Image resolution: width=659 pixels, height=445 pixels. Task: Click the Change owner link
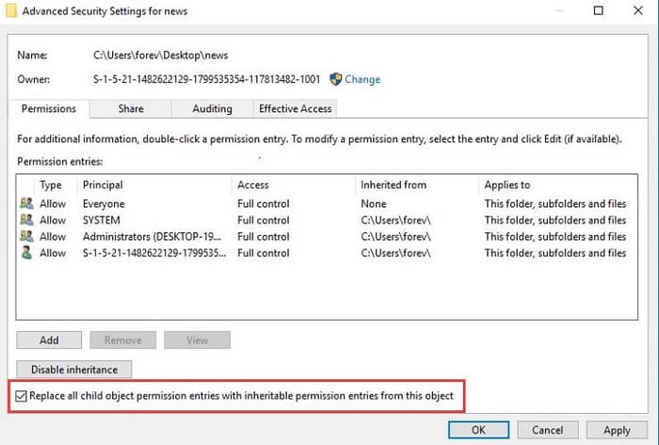(x=362, y=79)
